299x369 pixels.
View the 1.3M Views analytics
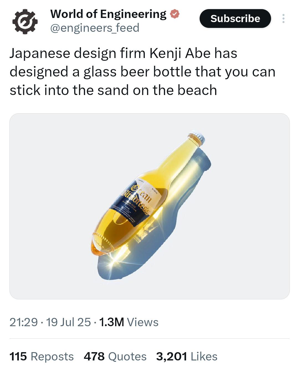(x=128, y=322)
